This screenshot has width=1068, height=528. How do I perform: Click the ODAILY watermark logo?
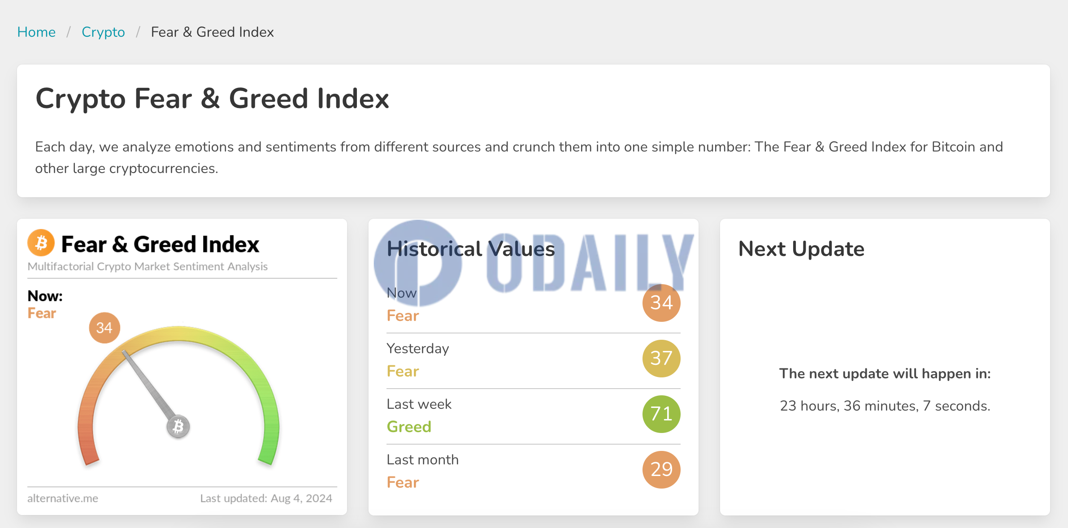click(x=534, y=263)
